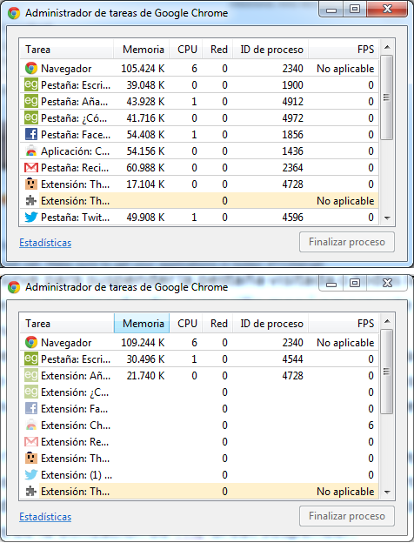414x543 pixels.
Task: Click the faded Twitter icon of Extensión: (1) ...
Action: (x=31, y=475)
